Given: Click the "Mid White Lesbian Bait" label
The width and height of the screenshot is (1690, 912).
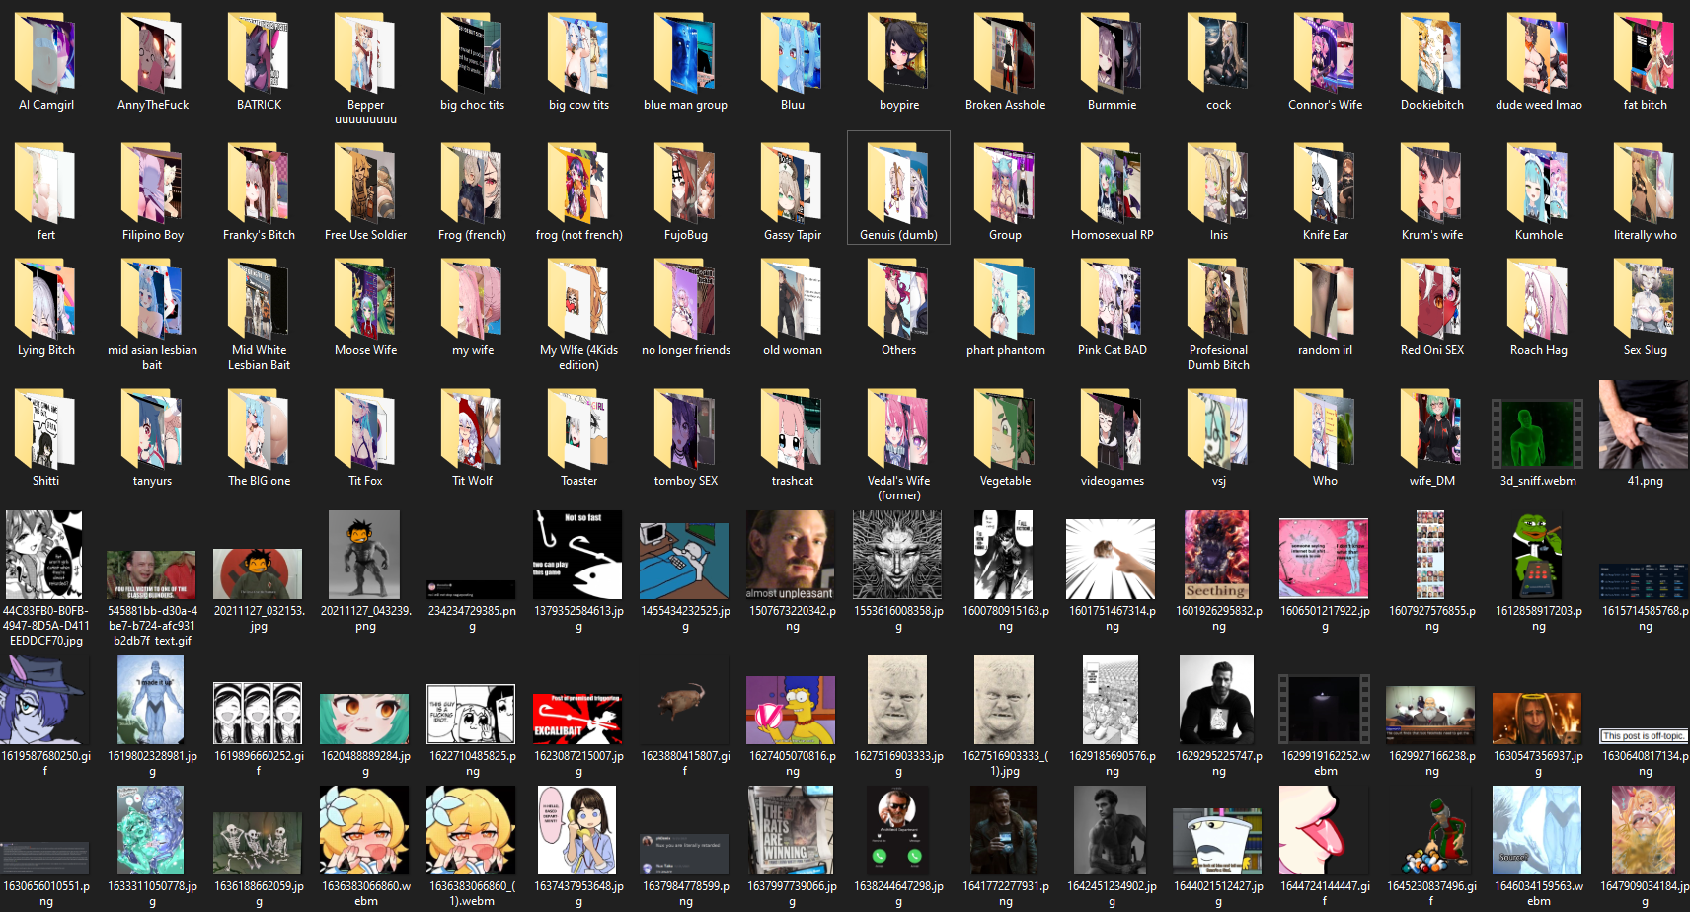Looking at the screenshot, I should (x=259, y=357).
